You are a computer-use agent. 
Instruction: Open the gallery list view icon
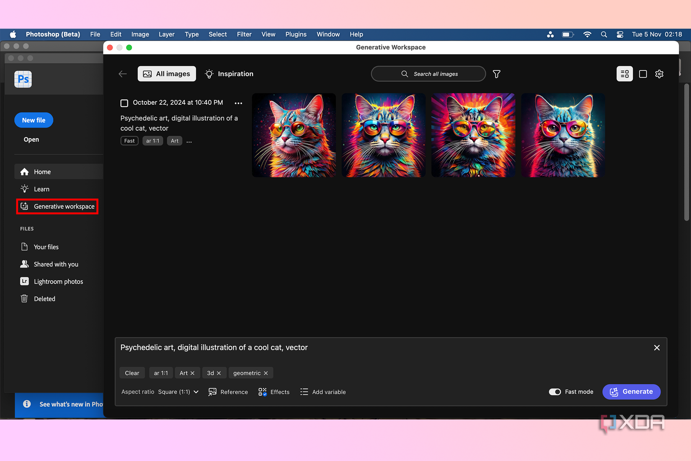click(x=624, y=74)
